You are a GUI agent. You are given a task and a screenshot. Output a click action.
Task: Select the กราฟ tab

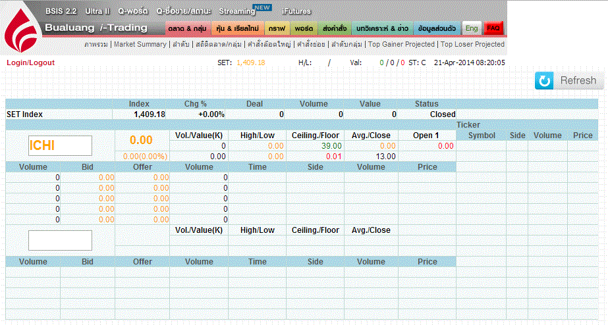tap(277, 28)
